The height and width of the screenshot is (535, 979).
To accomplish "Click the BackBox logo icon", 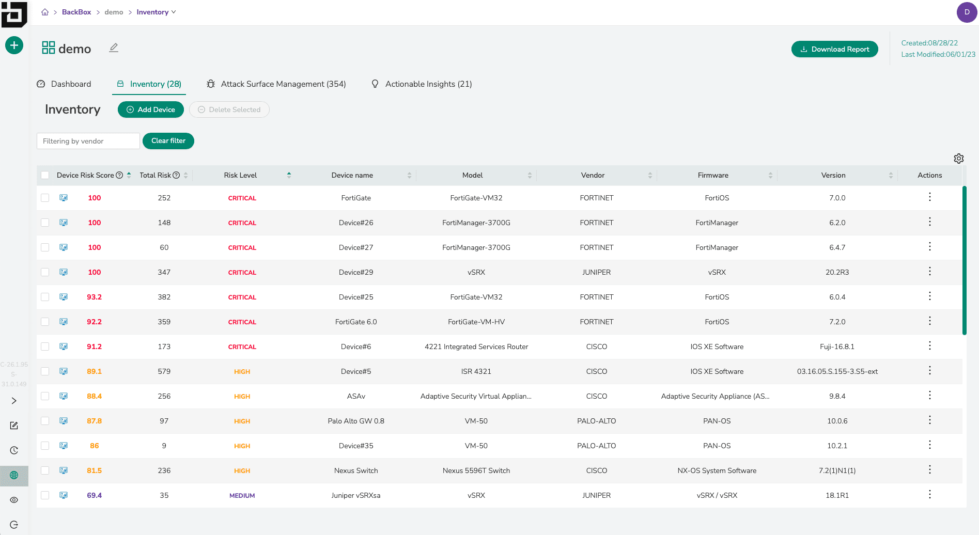I will (14, 14).
